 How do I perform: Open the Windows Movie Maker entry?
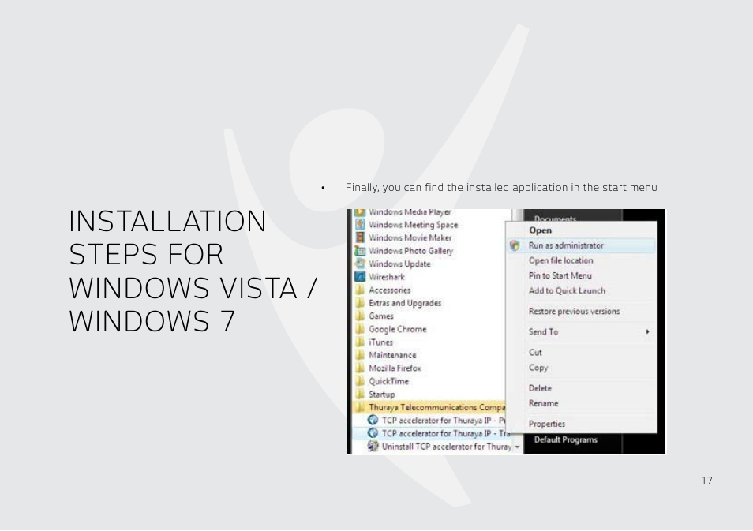click(410, 237)
